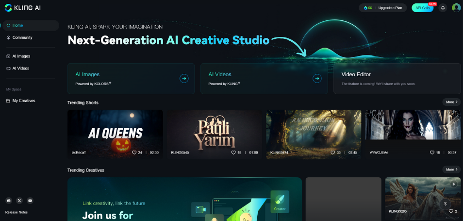Click the Discord icon

[x=9, y=201]
